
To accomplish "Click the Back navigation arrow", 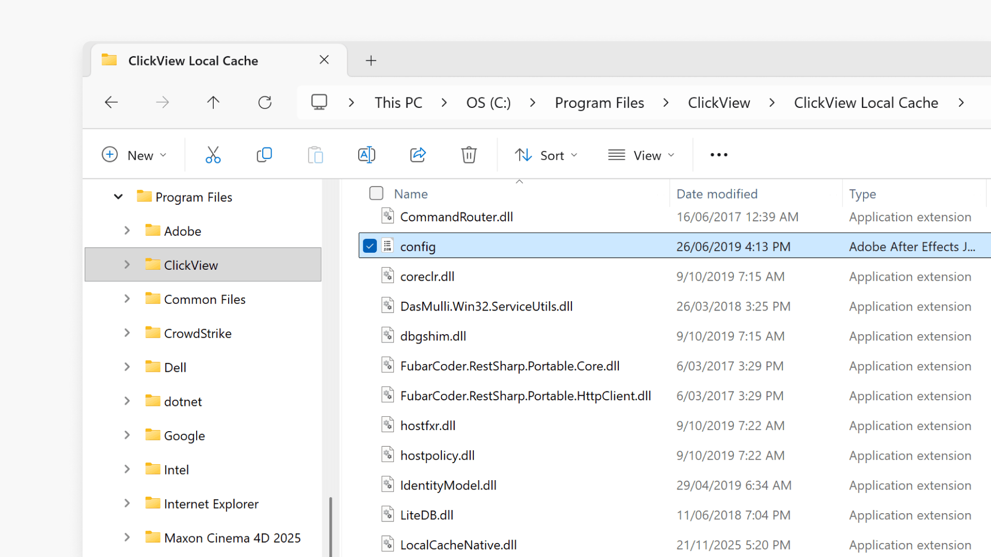I will [111, 102].
